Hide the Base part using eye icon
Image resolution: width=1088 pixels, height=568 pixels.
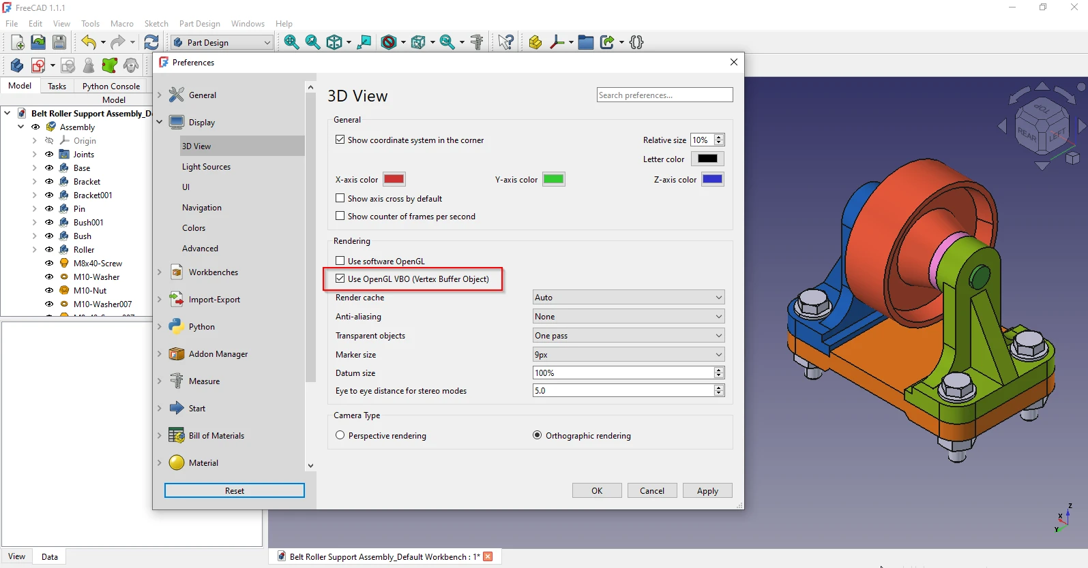point(49,168)
